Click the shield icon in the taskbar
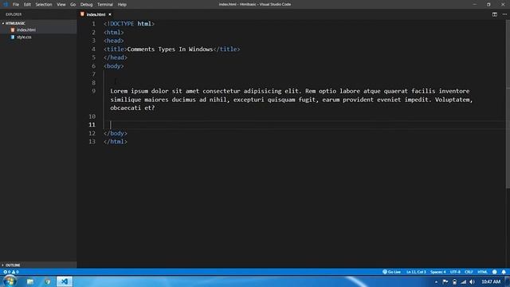The height and width of the screenshot is (287, 510). pyautogui.click(x=48, y=281)
